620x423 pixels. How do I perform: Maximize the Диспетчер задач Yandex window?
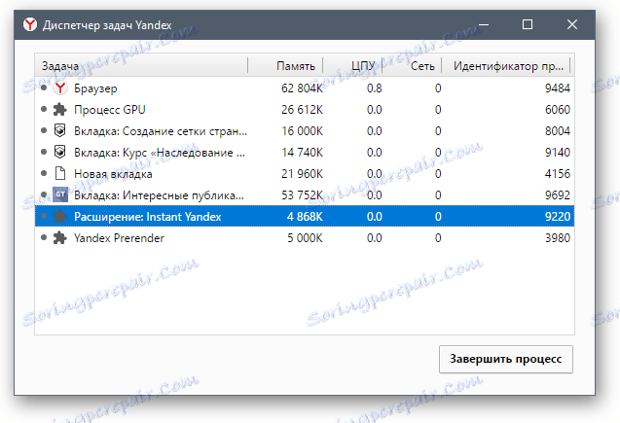pyautogui.click(x=528, y=24)
